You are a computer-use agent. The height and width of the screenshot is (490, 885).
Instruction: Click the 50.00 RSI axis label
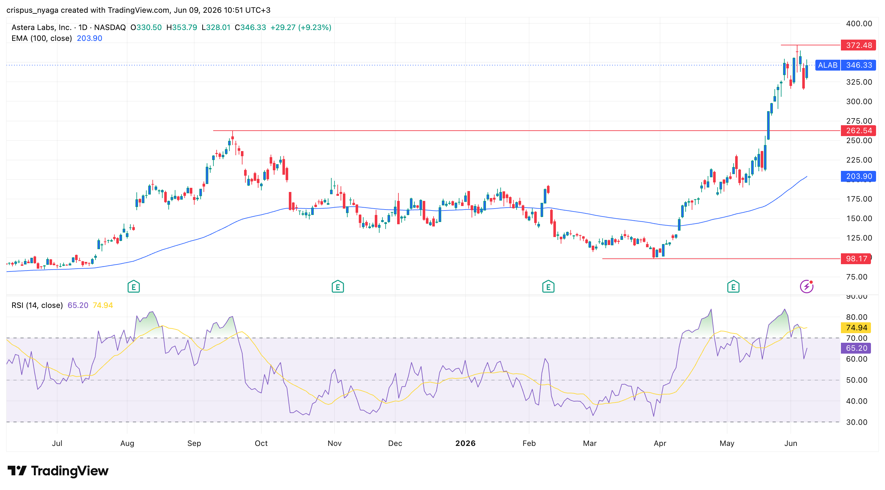(x=857, y=380)
